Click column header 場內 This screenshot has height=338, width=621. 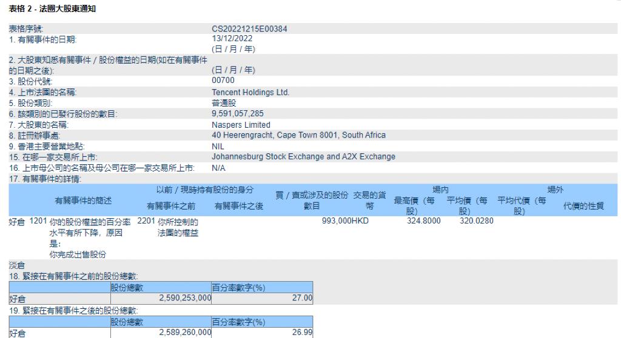440,190
